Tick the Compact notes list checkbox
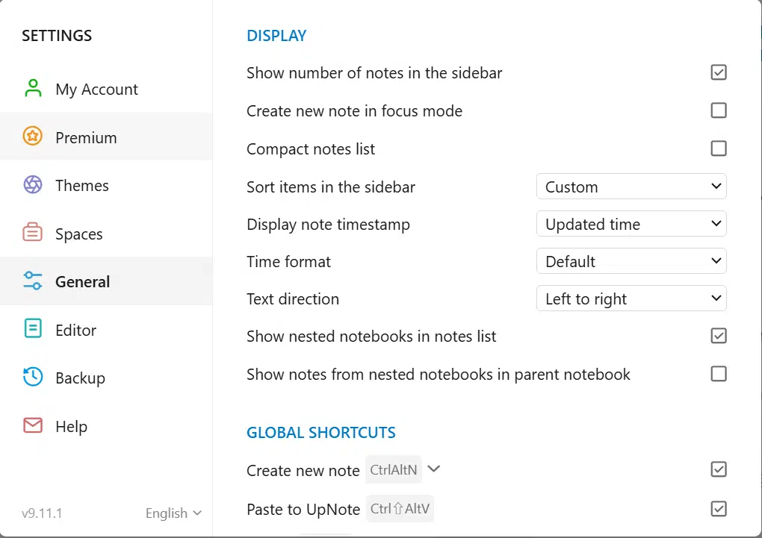This screenshot has height=538, width=762. click(x=718, y=148)
